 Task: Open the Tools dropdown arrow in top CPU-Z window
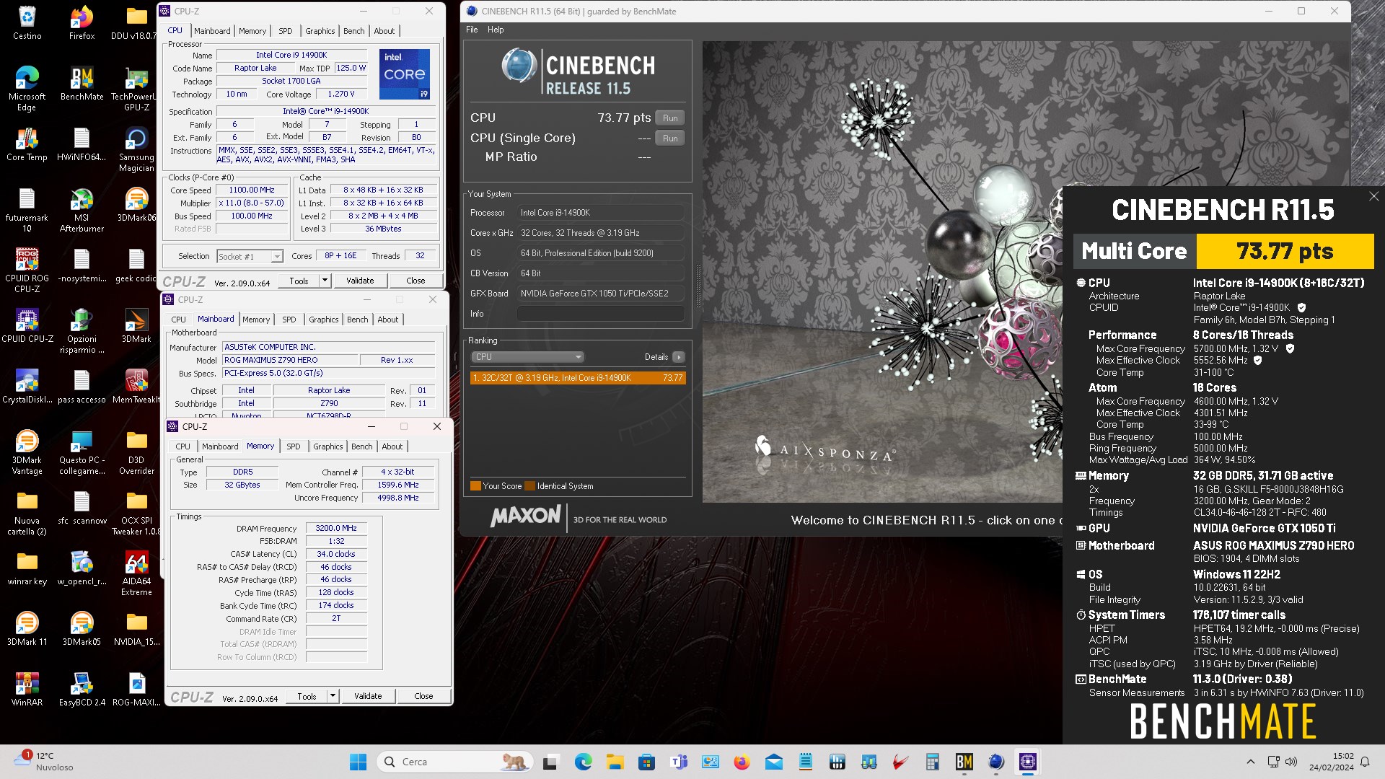click(x=325, y=281)
